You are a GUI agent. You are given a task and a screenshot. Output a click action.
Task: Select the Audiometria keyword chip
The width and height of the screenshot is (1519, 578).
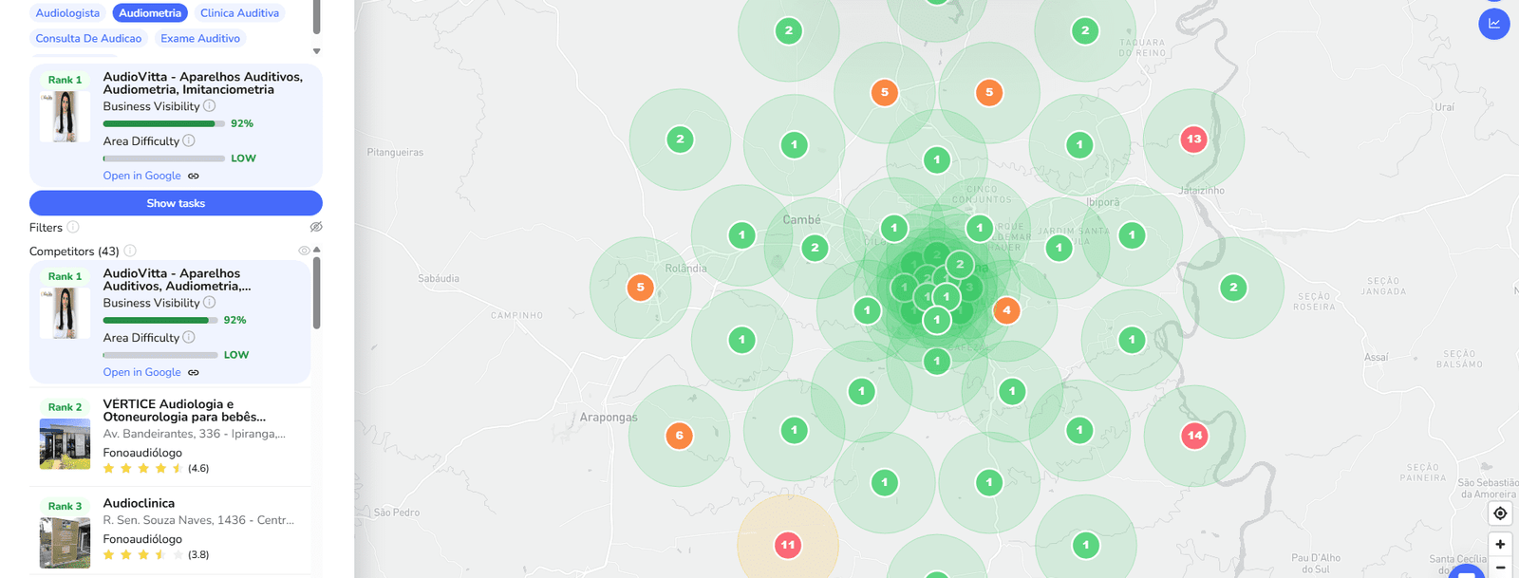click(x=150, y=13)
